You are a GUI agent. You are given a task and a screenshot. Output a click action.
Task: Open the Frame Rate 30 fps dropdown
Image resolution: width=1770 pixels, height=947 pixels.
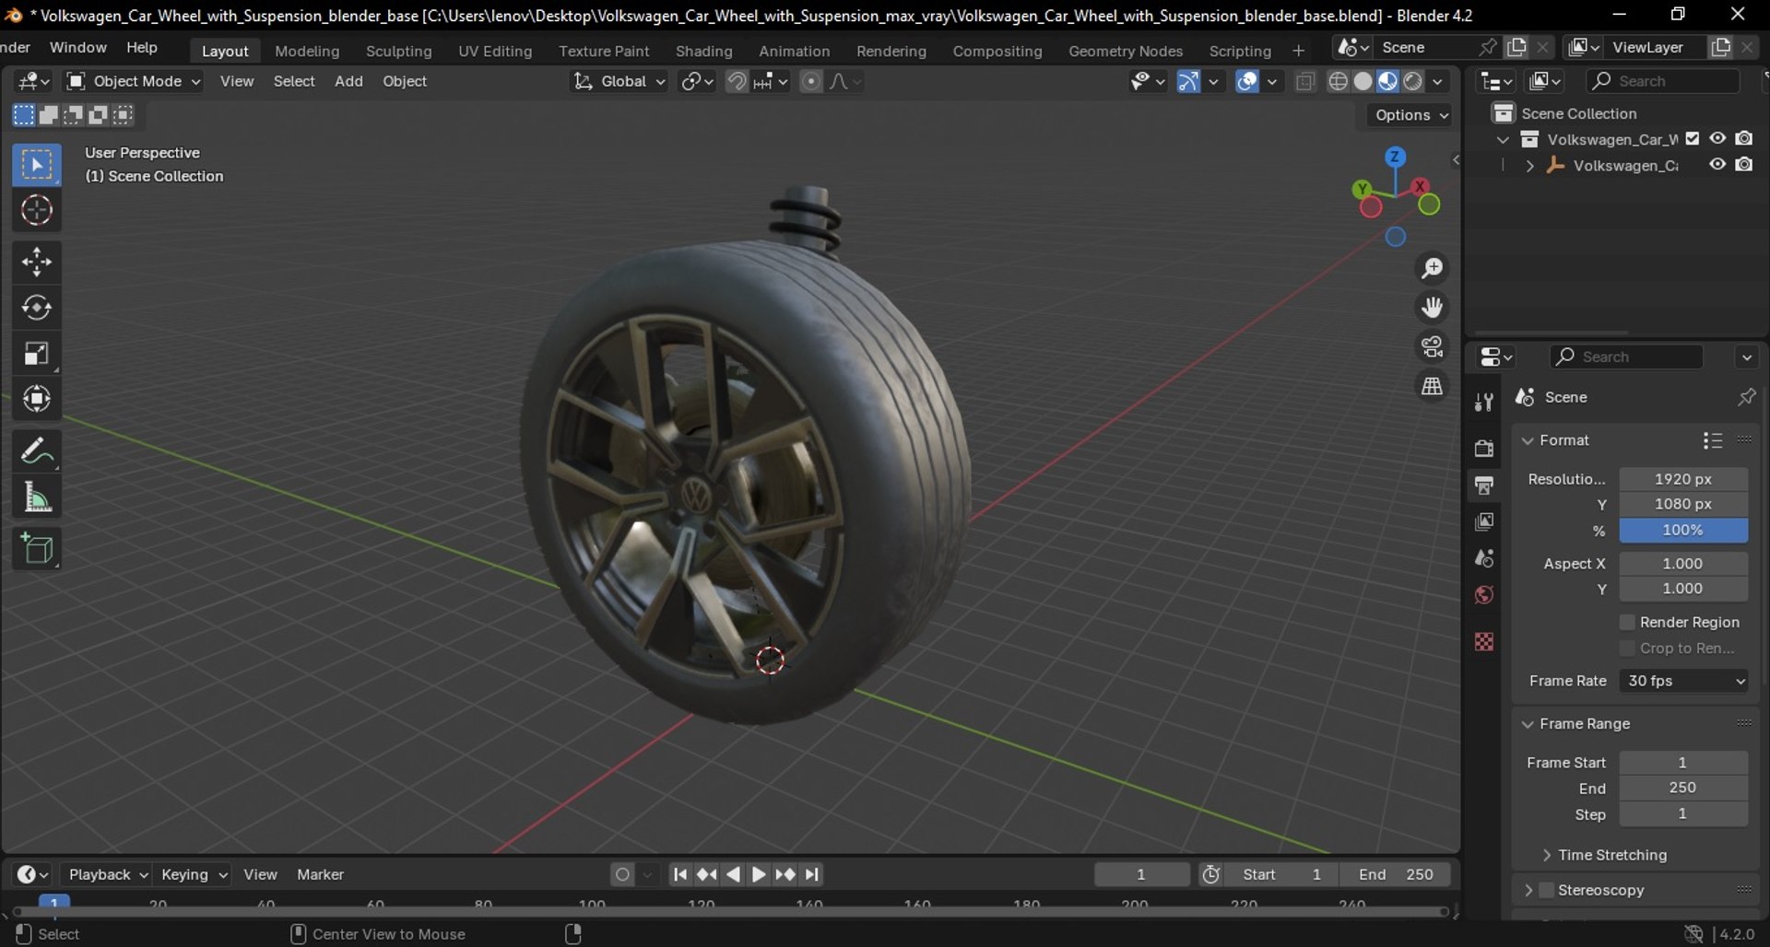(x=1683, y=681)
